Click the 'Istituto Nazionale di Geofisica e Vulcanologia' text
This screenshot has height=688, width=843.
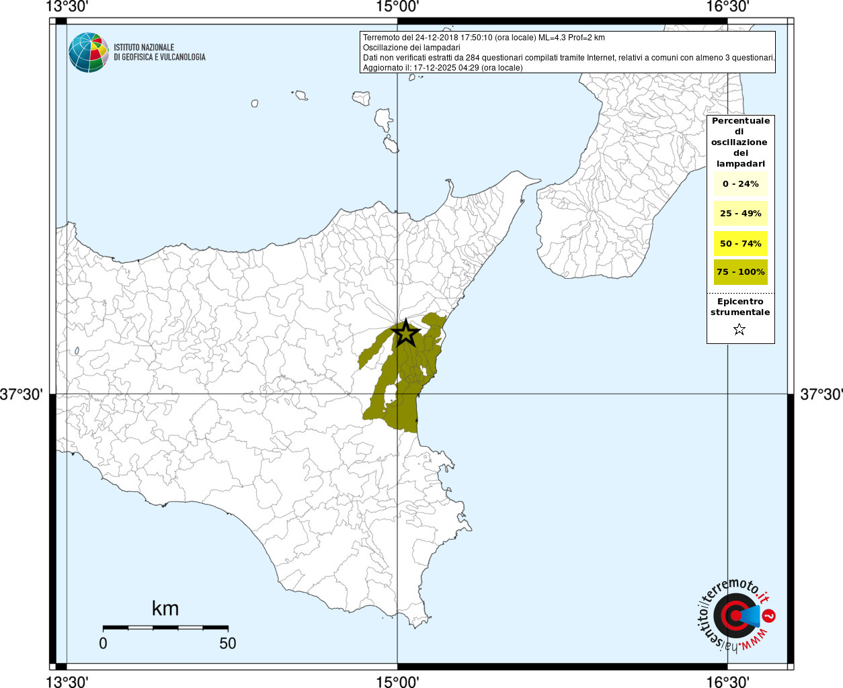pos(159,52)
